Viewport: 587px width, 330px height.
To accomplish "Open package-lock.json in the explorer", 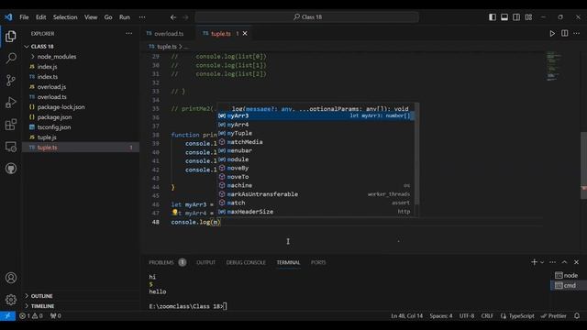I will pyautogui.click(x=81, y=107).
